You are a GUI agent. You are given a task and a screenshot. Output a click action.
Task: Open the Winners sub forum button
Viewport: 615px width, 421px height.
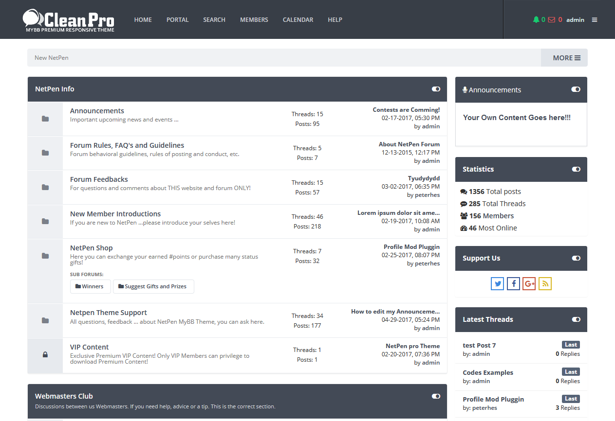[90, 286]
